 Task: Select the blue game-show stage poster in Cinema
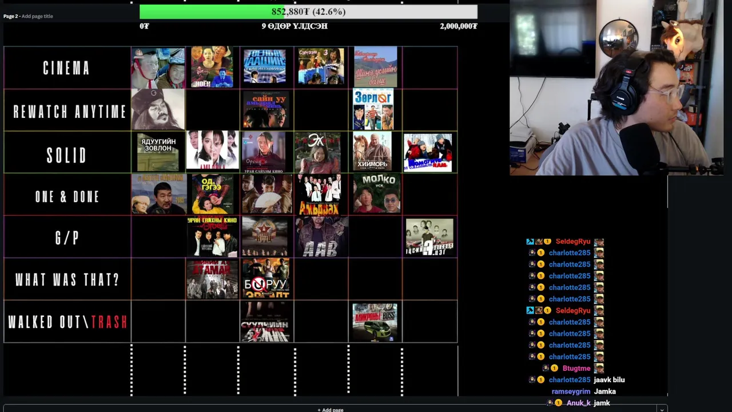coord(265,66)
